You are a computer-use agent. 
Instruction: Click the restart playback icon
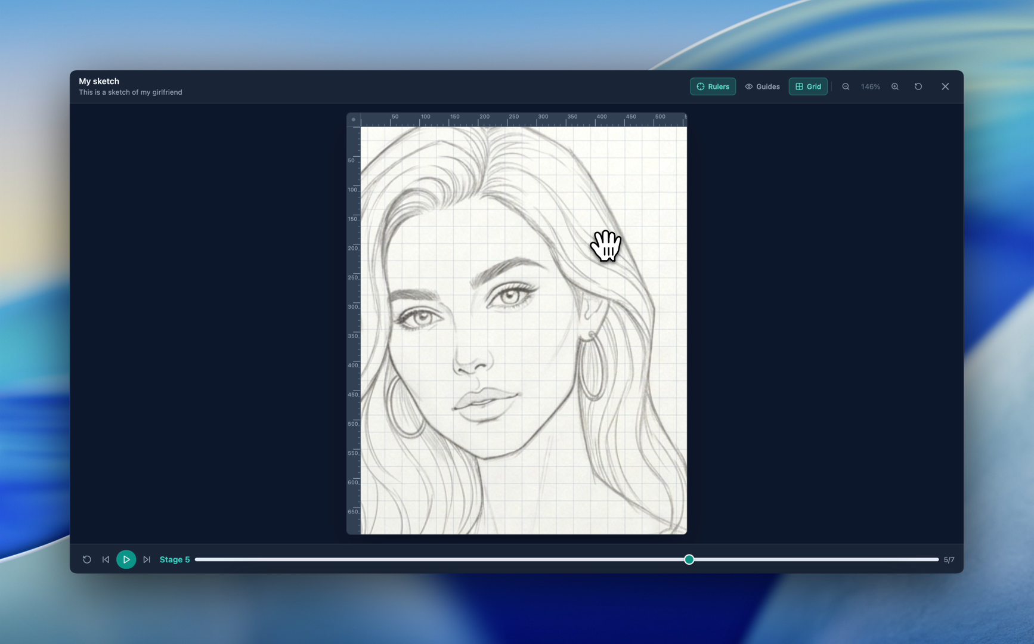tap(87, 559)
